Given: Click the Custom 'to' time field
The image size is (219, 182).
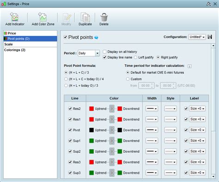Looking at the screenshot, I should [x=168, y=85].
